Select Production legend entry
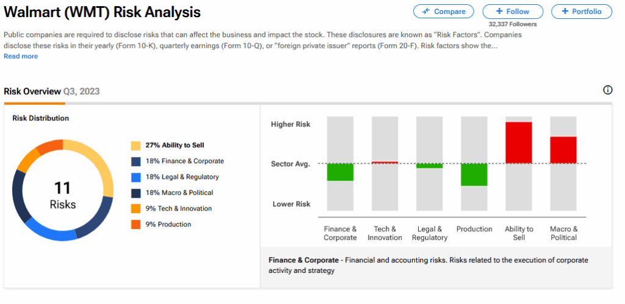 point(168,225)
